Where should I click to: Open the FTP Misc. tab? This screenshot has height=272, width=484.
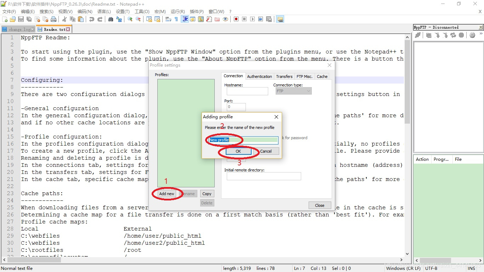(304, 76)
